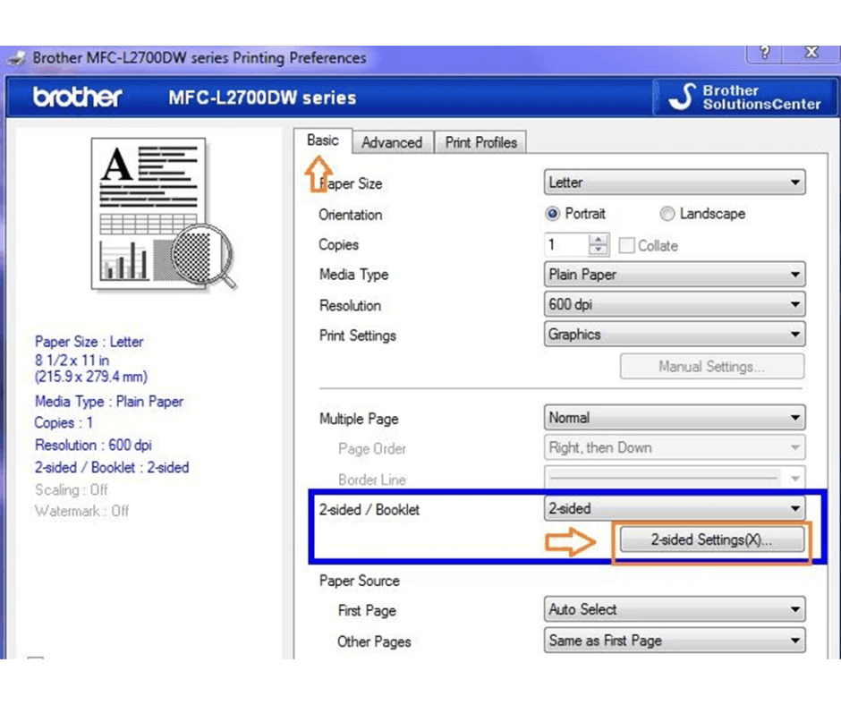The image size is (841, 705).
Task: Open the Resolution dropdown showing 600 dpi
Action: [675, 305]
